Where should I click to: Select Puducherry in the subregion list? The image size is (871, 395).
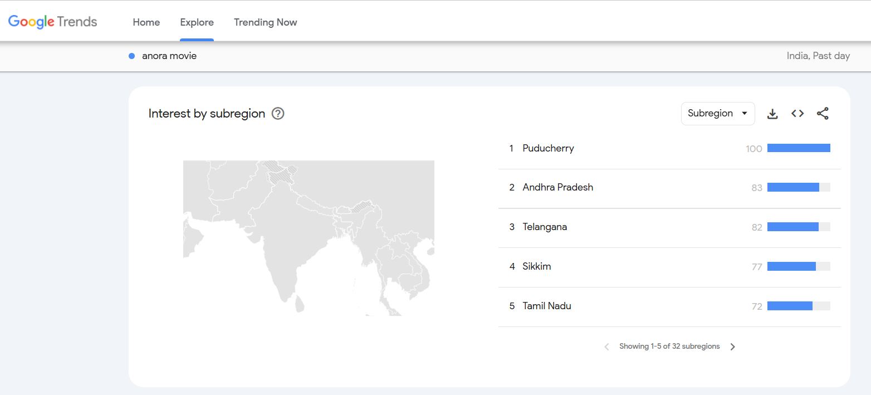tap(548, 148)
